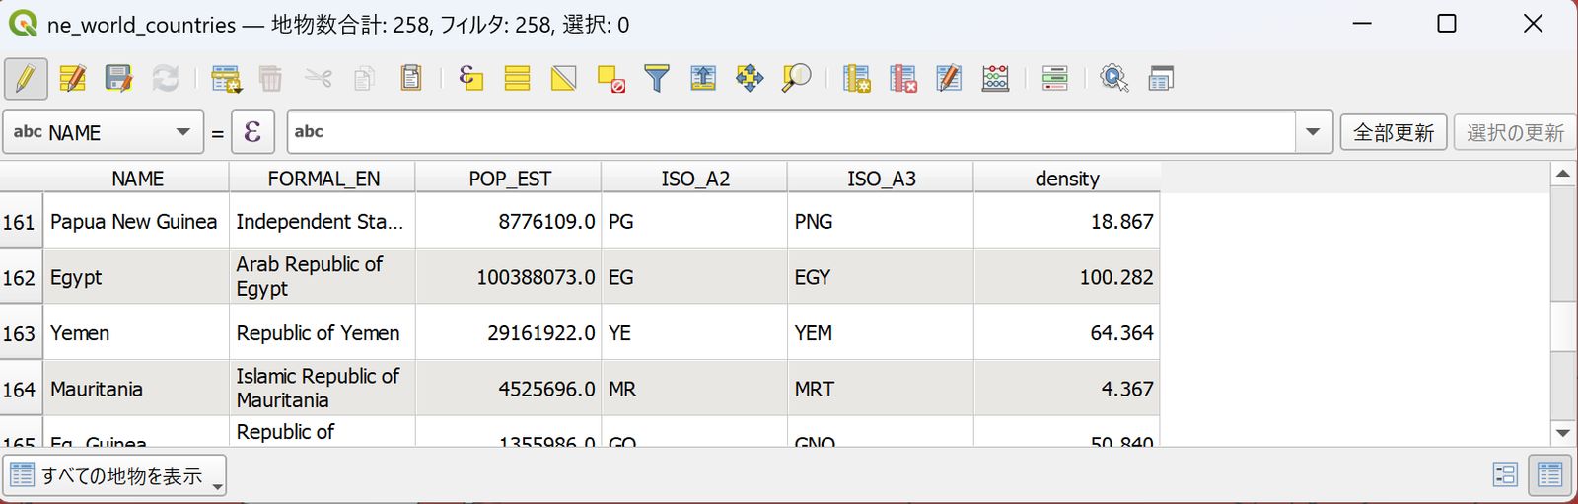The image size is (1578, 504).
Task: Click the 選択の更新 button
Action: [1515, 132]
